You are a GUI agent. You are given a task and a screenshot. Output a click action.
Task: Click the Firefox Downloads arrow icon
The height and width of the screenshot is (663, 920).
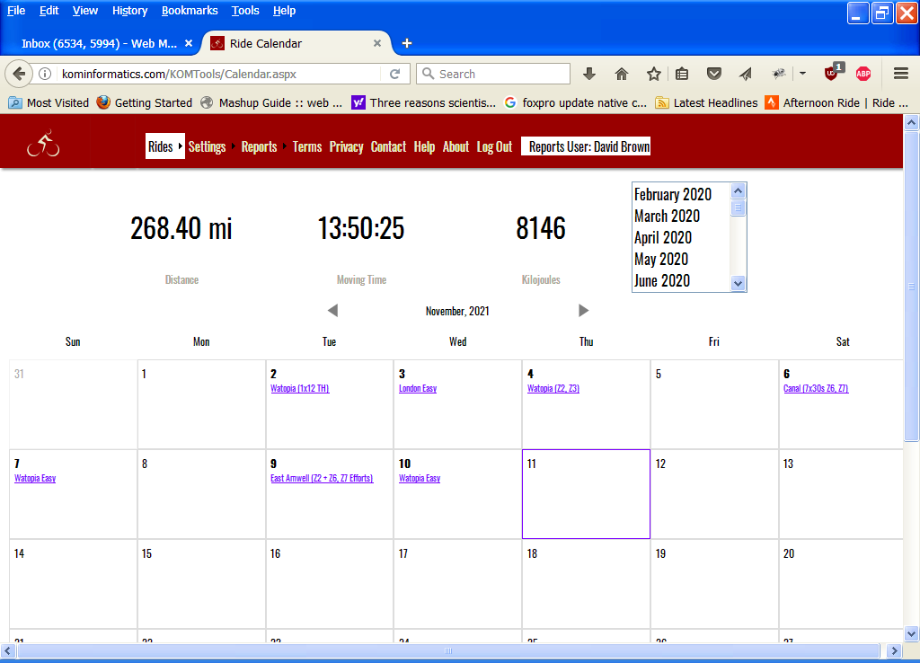[x=589, y=74]
